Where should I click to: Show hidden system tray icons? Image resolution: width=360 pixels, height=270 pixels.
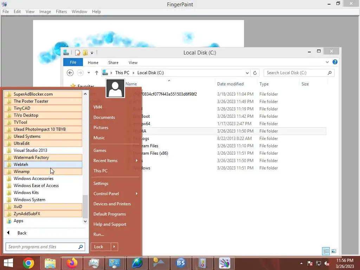pyautogui.click(x=301, y=263)
